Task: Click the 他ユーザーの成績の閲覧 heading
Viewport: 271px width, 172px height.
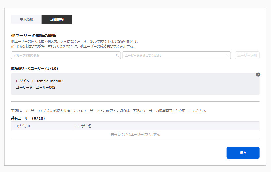Action: (34, 36)
